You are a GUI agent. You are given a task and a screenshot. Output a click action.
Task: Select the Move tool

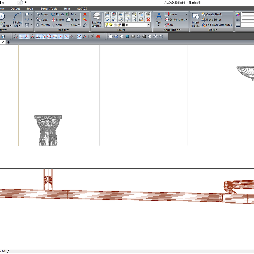point(42,14)
